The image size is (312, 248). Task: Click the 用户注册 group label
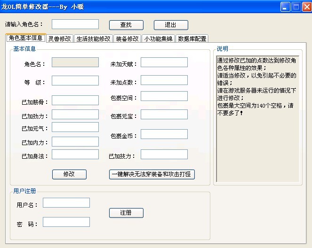(24, 191)
